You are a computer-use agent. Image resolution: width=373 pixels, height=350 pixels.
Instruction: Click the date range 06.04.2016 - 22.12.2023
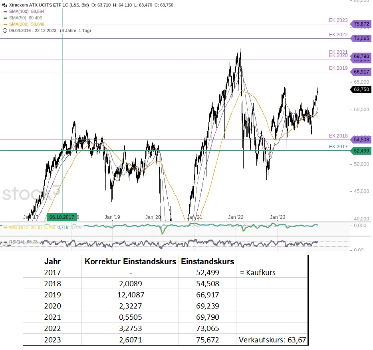(x=33, y=31)
